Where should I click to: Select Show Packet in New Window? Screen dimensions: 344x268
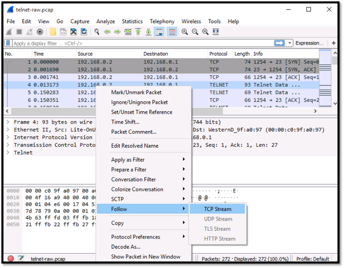point(146,257)
